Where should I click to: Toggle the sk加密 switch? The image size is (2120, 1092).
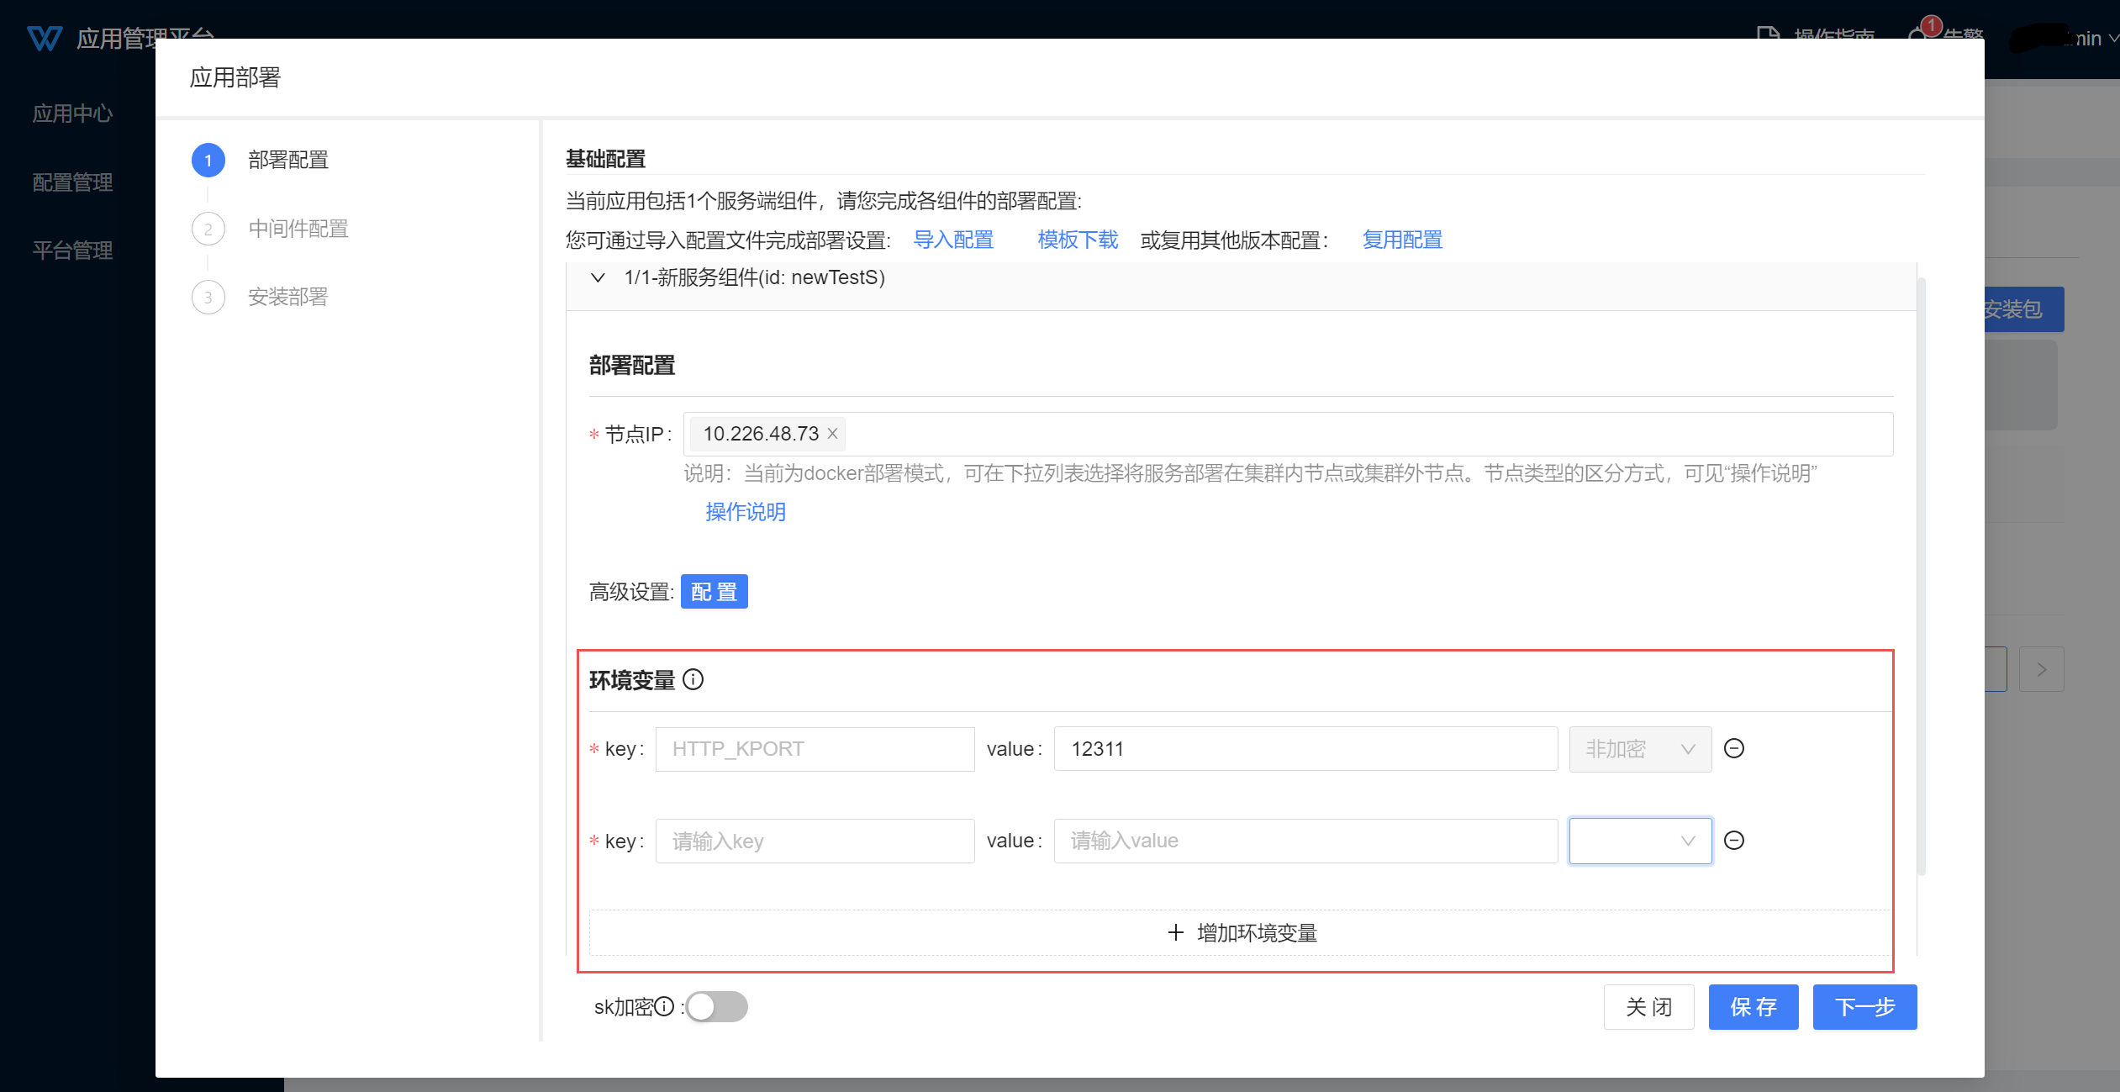(716, 1006)
